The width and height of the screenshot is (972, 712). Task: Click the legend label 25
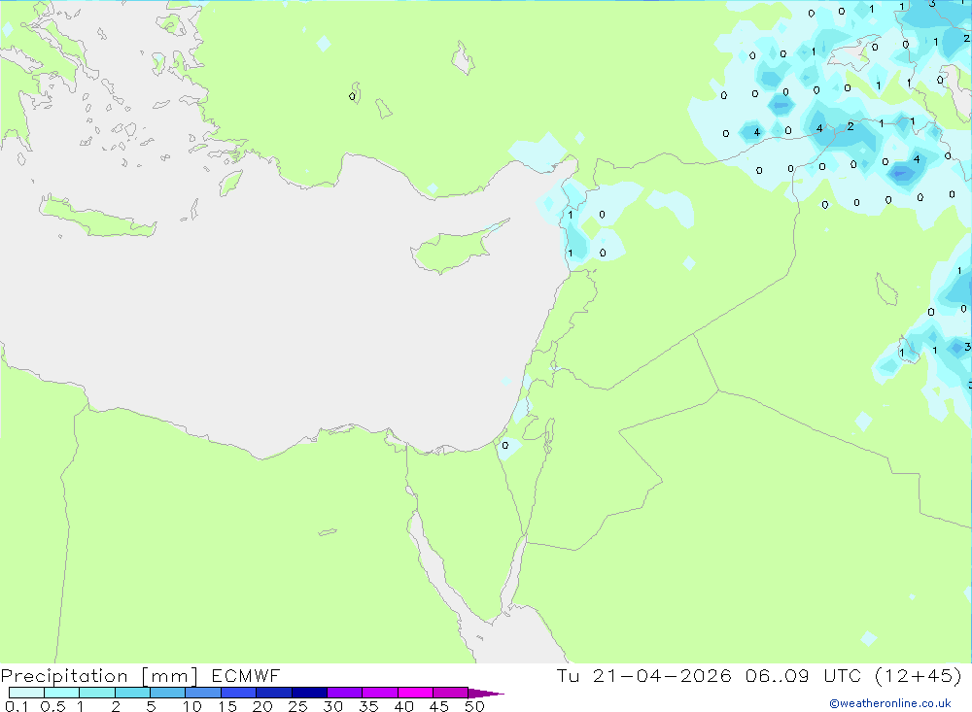tap(297, 706)
